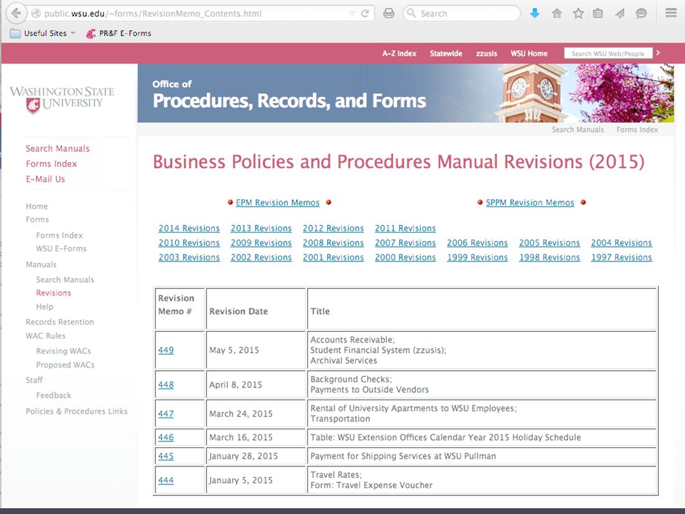Click the Washington State University logo
The width and height of the screenshot is (685, 514).
pos(62,99)
